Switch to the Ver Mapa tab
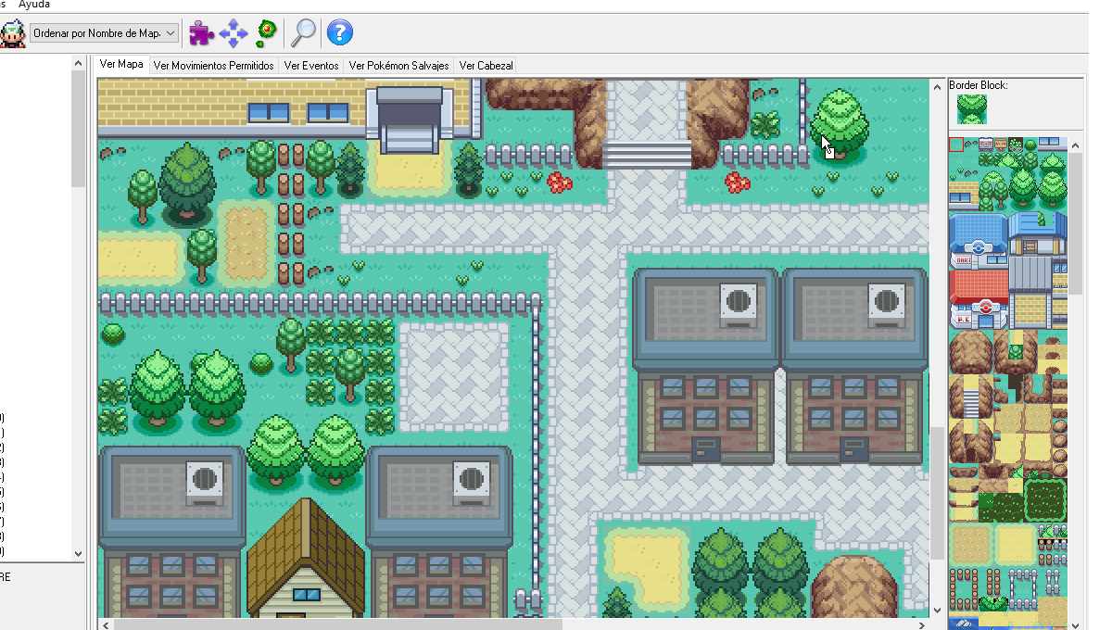The image size is (1112, 630). [x=121, y=65]
